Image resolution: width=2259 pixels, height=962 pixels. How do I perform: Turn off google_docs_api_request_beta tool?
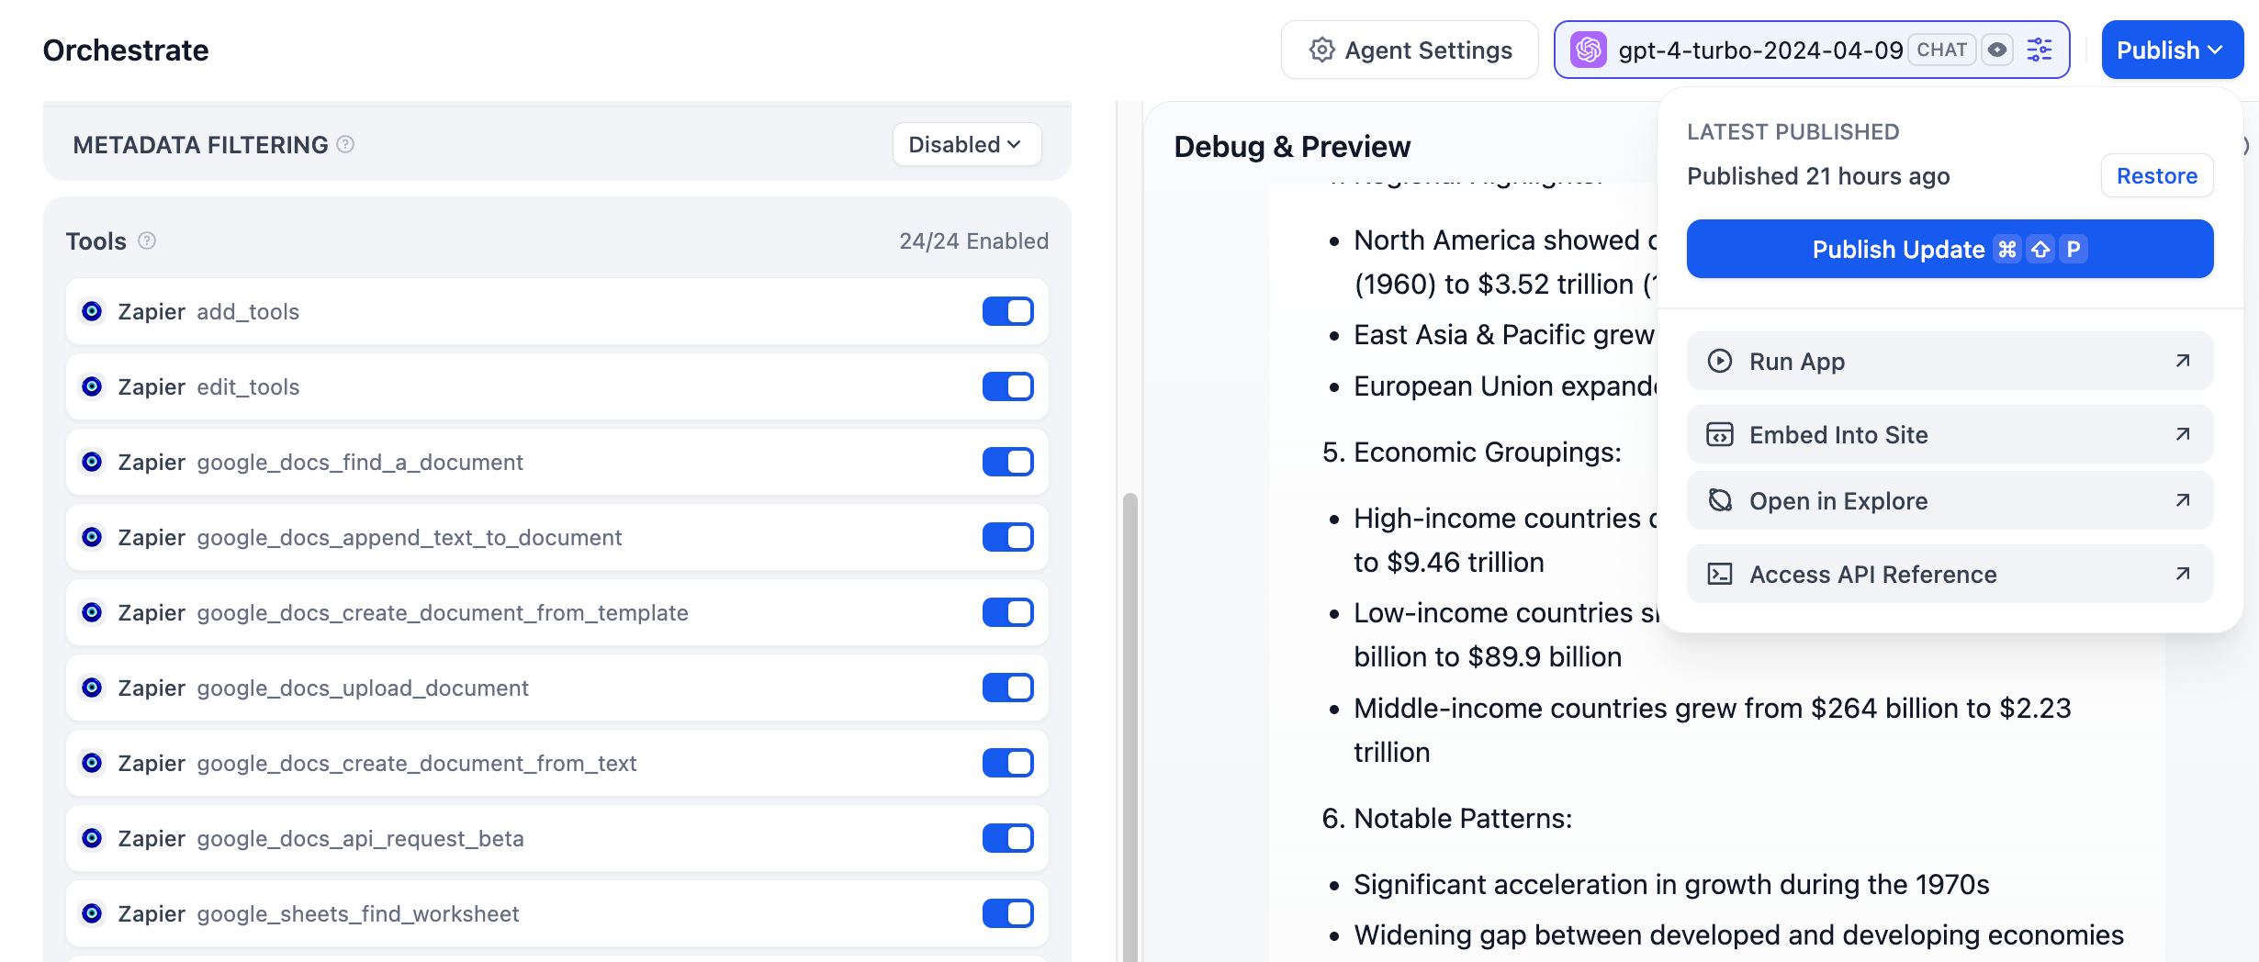(1007, 838)
